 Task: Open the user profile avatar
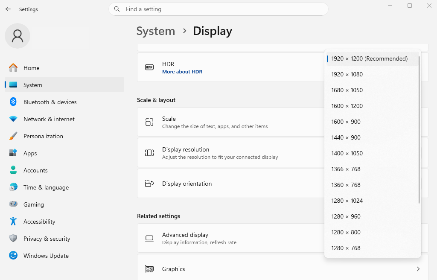[17, 36]
